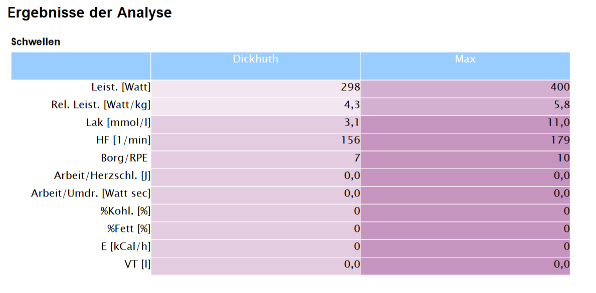Select the Borg value 10 under Max
This screenshot has height=293, width=596.
pyautogui.click(x=563, y=158)
